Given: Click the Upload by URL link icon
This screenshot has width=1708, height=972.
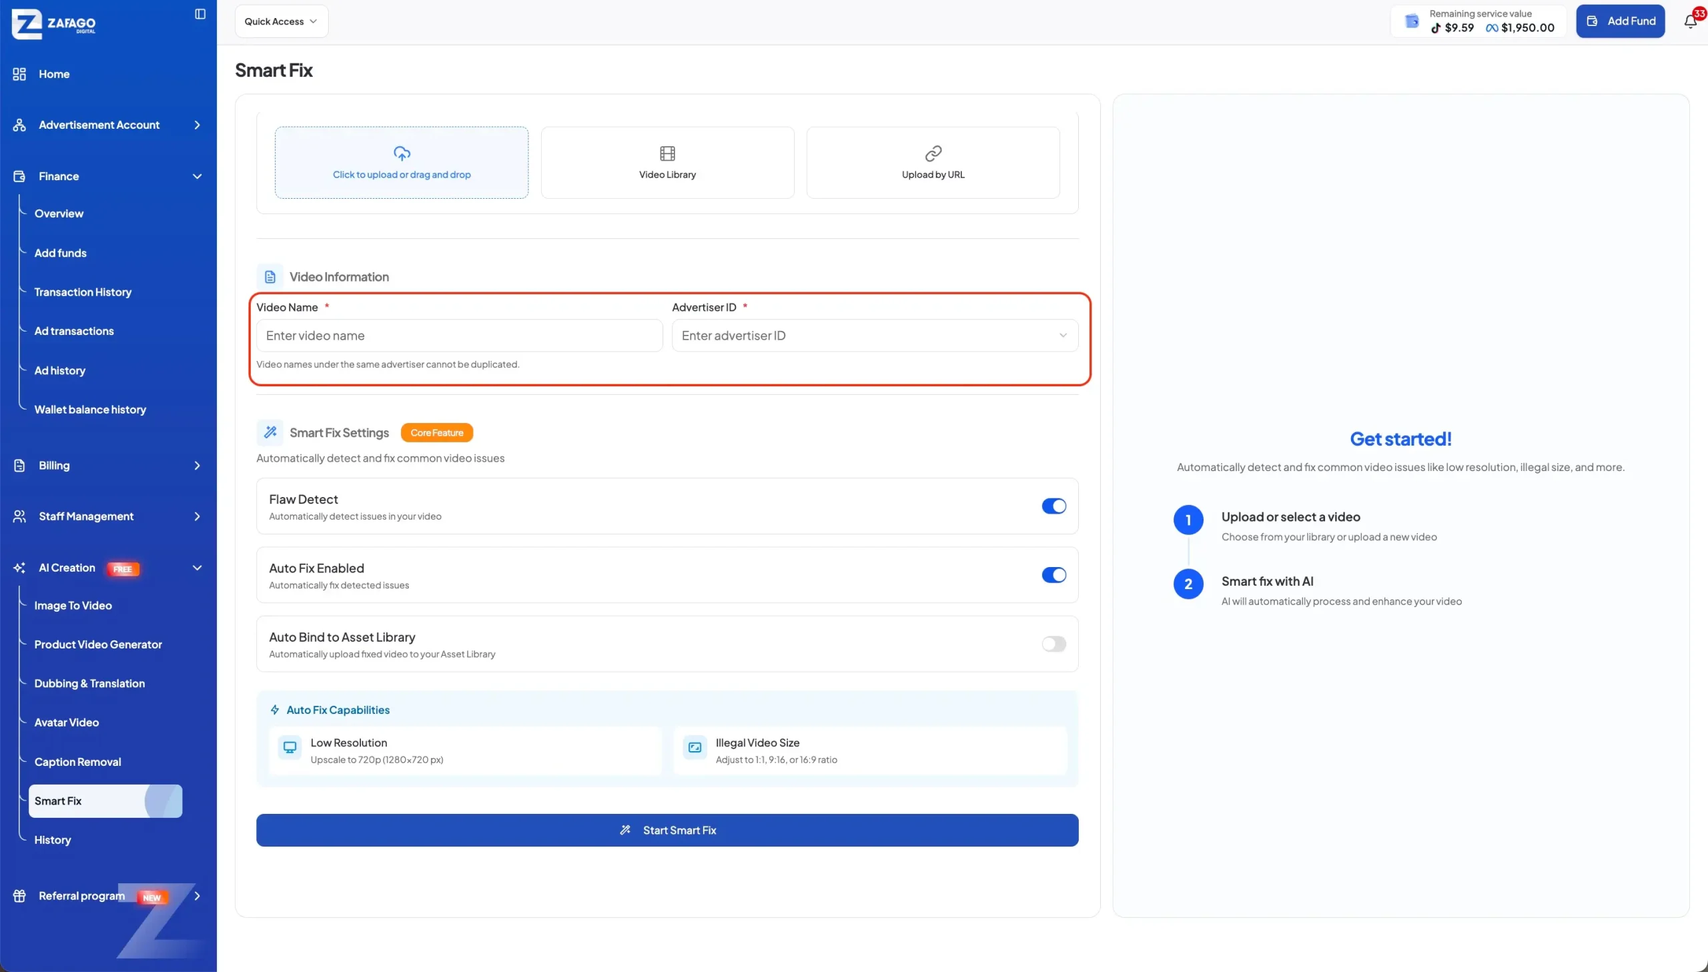Looking at the screenshot, I should (x=933, y=153).
